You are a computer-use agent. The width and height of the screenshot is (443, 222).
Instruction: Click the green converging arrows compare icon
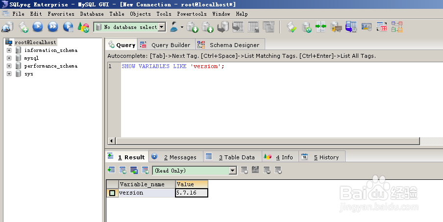click(321, 26)
